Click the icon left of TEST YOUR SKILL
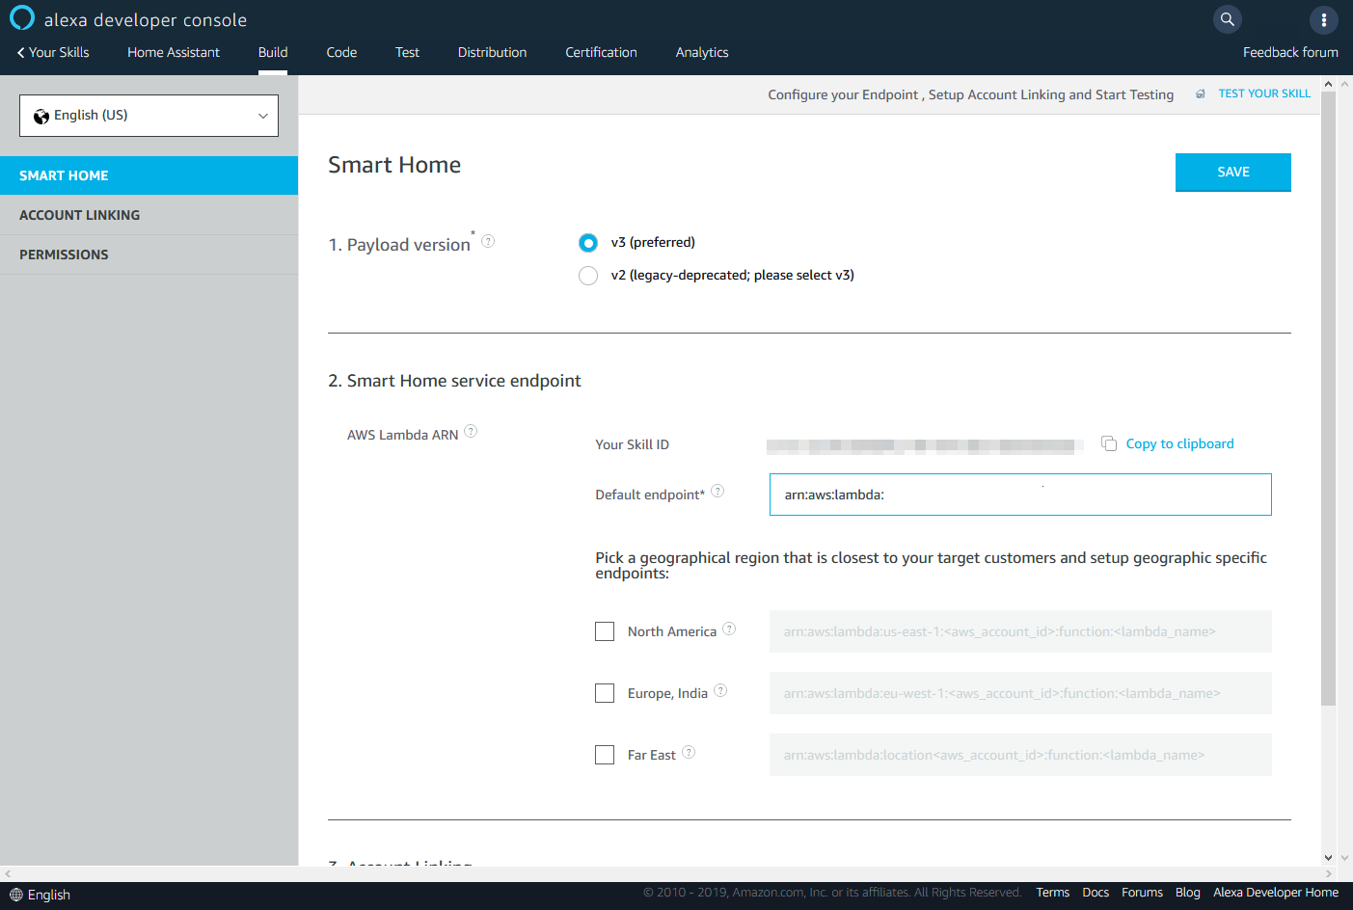The width and height of the screenshot is (1353, 910). coord(1201,94)
